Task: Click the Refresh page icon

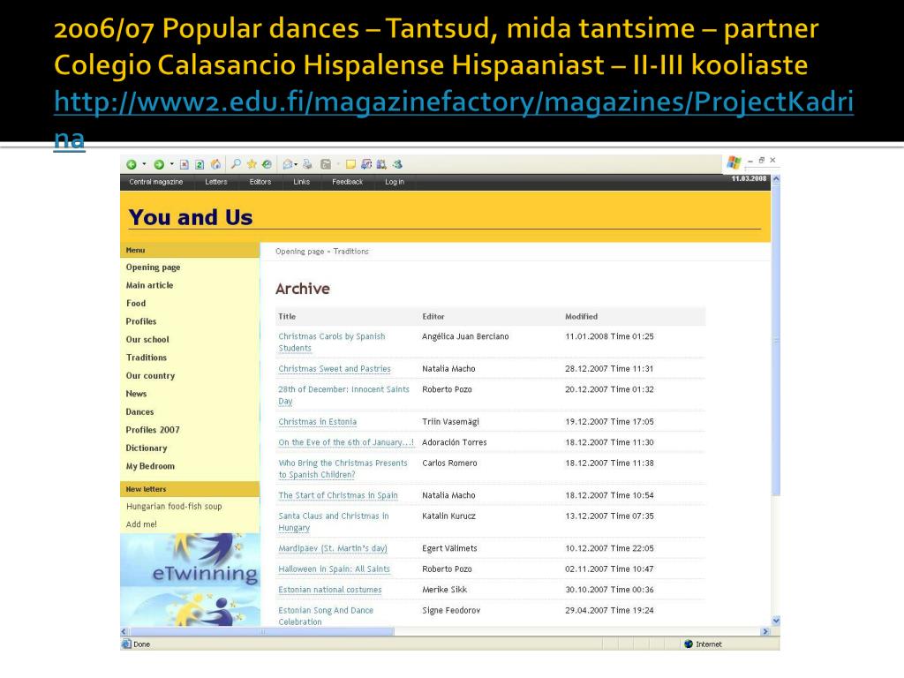Action: (200, 165)
